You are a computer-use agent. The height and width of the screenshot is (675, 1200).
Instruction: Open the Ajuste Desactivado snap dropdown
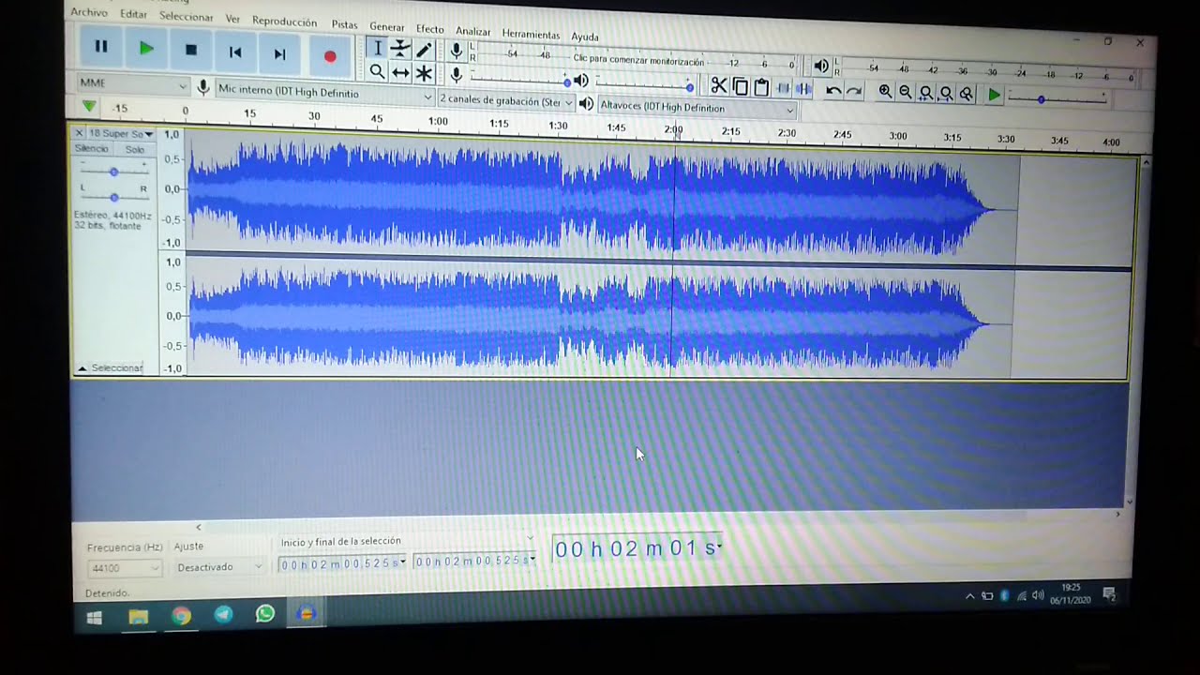pyautogui.click(x=219, y=567)
